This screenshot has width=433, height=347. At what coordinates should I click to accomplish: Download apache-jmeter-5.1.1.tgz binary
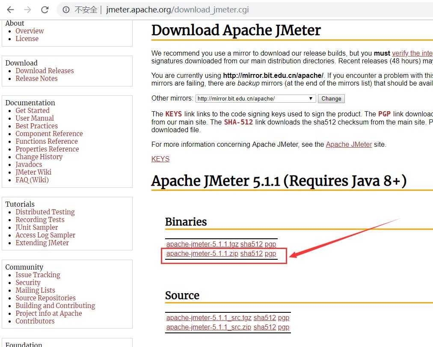tap(202, 244)
